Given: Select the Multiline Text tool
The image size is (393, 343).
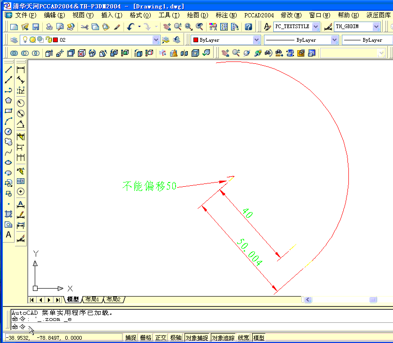Looking at the screenshot, I should coord(8,235).
